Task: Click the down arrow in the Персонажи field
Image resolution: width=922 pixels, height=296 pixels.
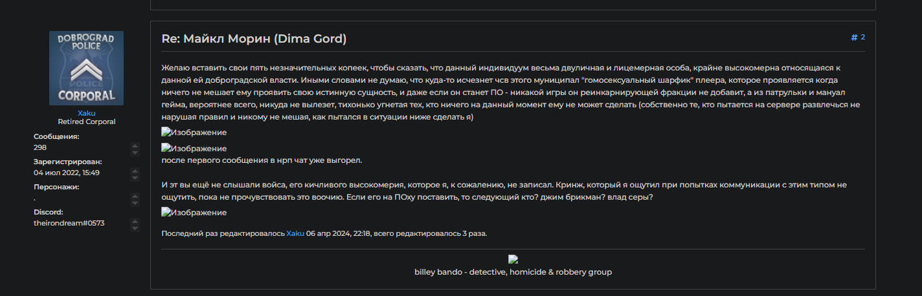Action: 135,202
